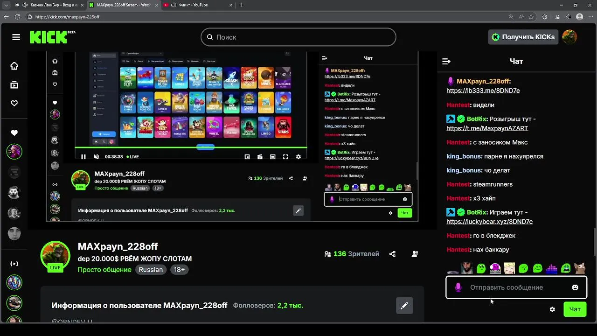Enter fullscreen in video player
Screen dimensions: 597x336
285,157
